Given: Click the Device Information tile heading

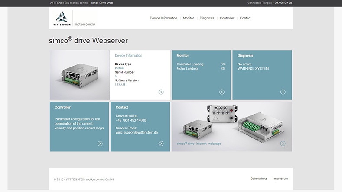Looking at the screenshot, I should pos(128,55).
